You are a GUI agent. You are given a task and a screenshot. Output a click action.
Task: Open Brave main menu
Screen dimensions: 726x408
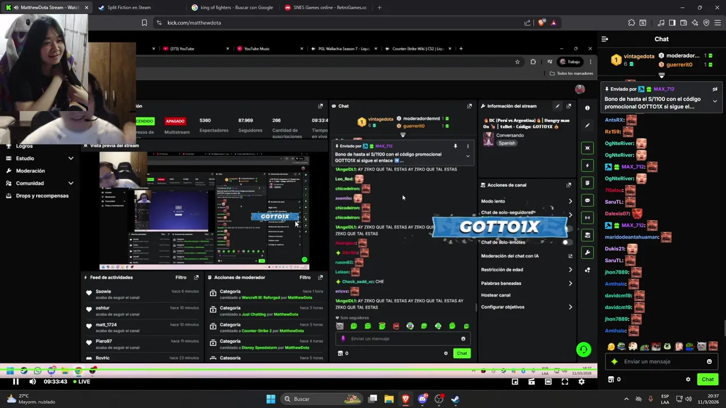tap(717, 23)
